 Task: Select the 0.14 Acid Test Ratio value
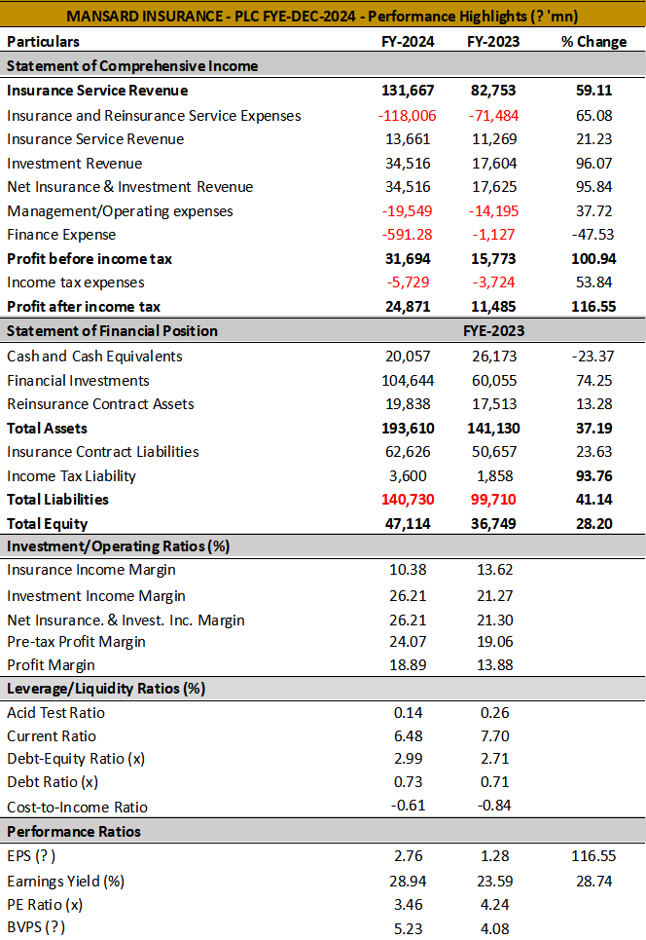click(408, 713)
